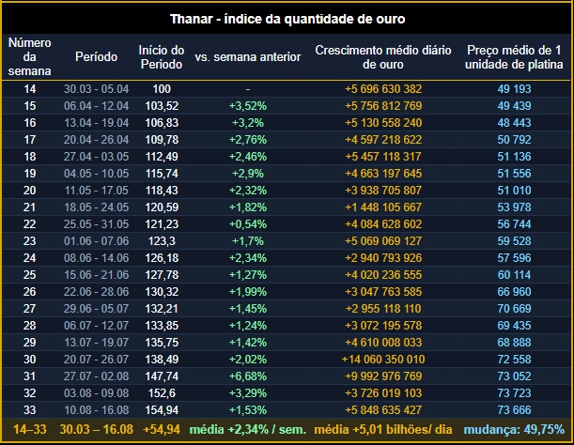Viewport: 574px width, 445px height.
Task: Click gold growth '+5 696 630 382'
Action: pyautogui.click(x=383, y=89)
